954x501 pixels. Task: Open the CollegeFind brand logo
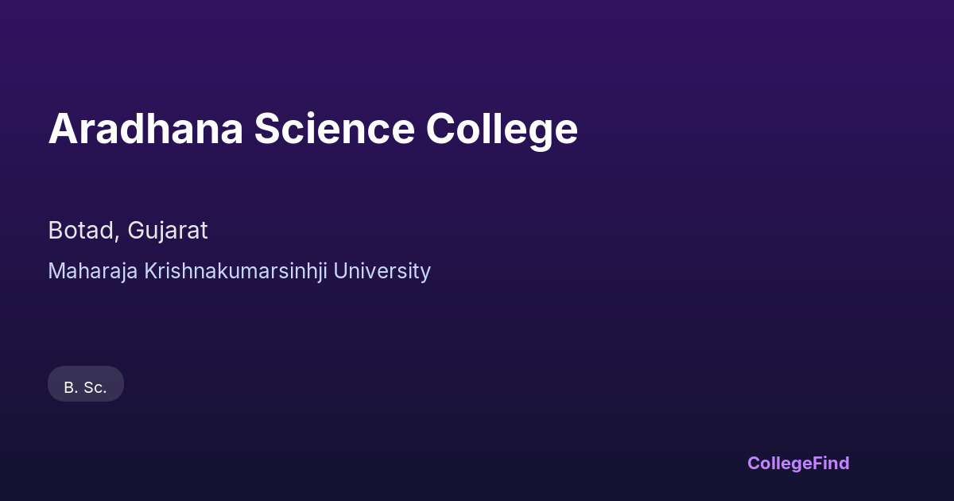coord(797,463)
